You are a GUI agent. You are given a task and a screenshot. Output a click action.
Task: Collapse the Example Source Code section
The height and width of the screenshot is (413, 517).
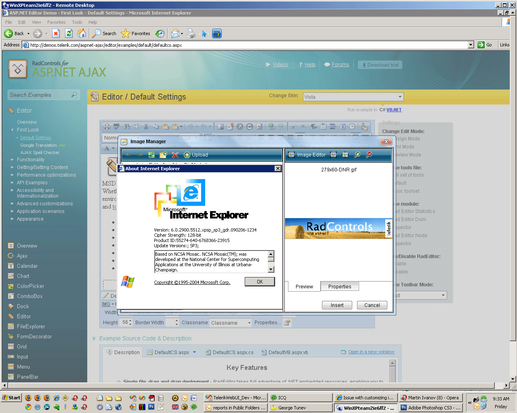(94, 339)
